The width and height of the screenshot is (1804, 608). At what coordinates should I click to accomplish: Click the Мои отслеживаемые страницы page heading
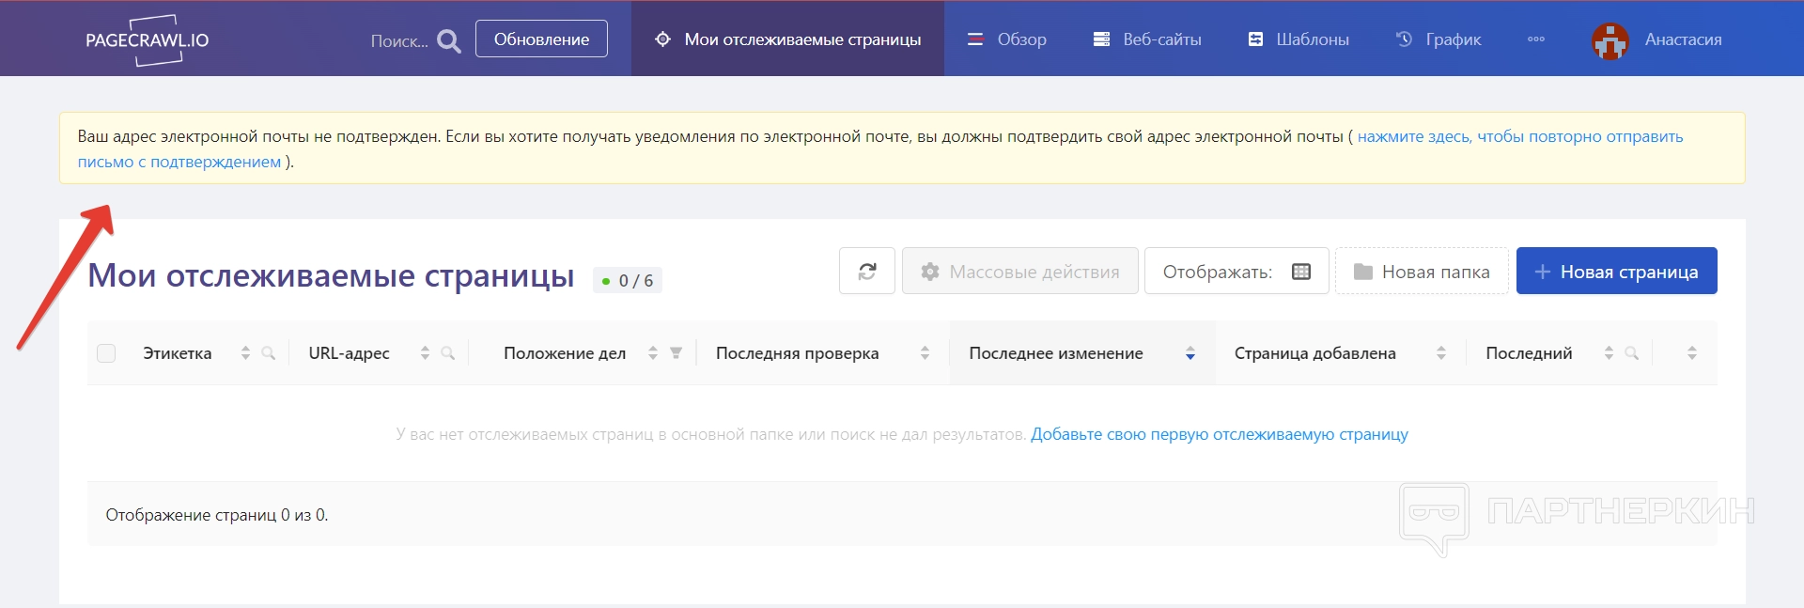331,275
